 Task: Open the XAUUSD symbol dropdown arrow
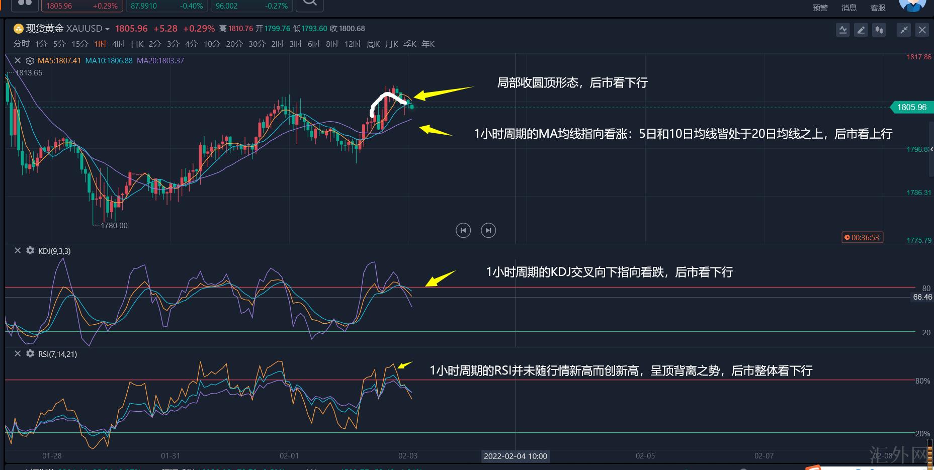click(107, 29)
